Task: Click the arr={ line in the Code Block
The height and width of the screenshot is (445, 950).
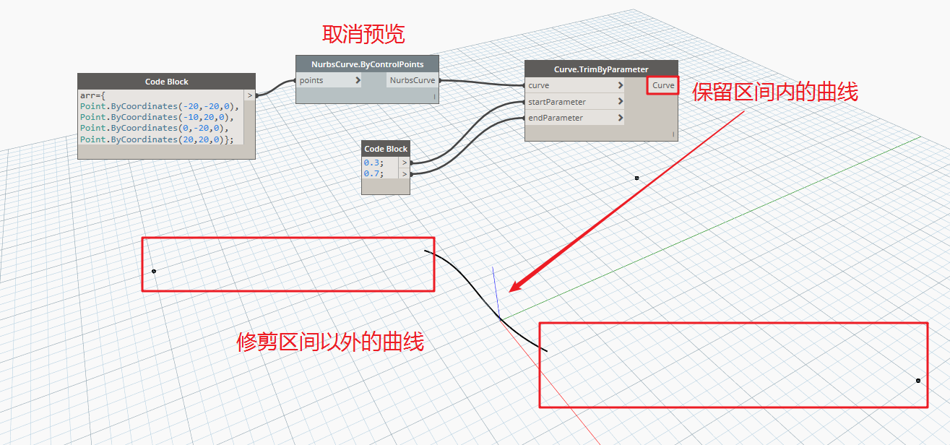Action: (x=93, y=95)
